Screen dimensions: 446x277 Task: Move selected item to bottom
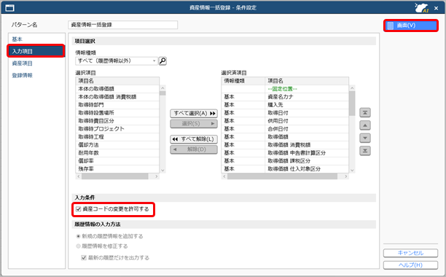coord(365,150)
